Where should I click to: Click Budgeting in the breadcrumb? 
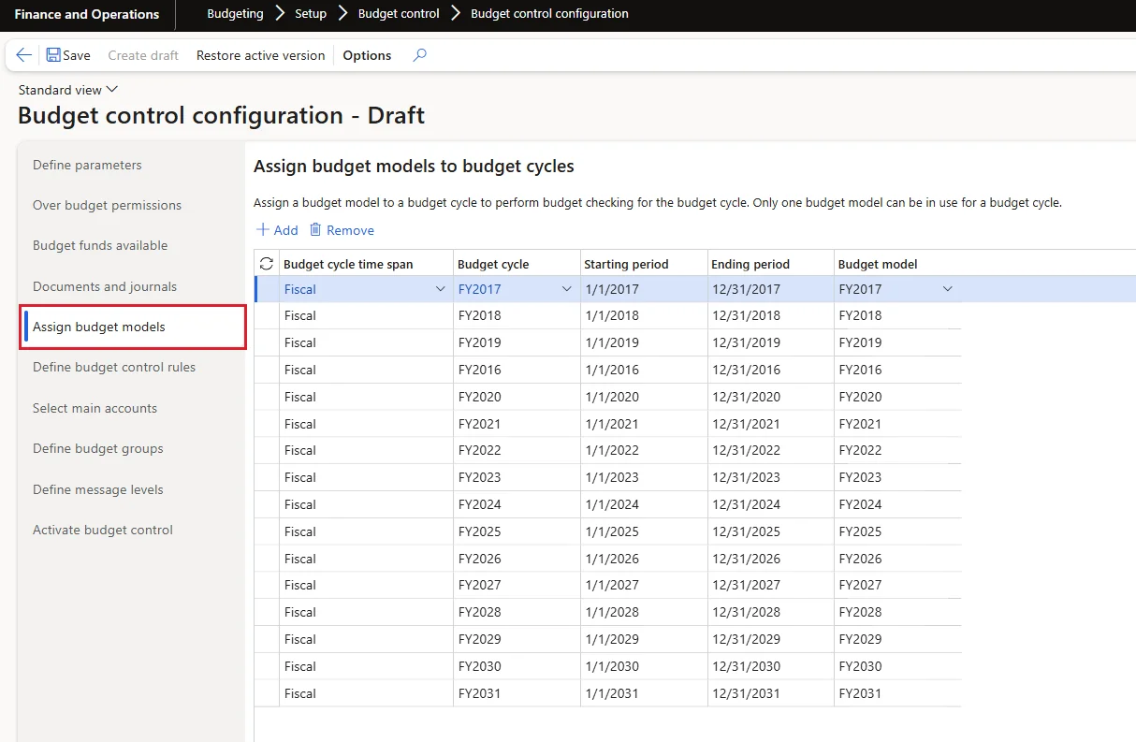point(235,13)
